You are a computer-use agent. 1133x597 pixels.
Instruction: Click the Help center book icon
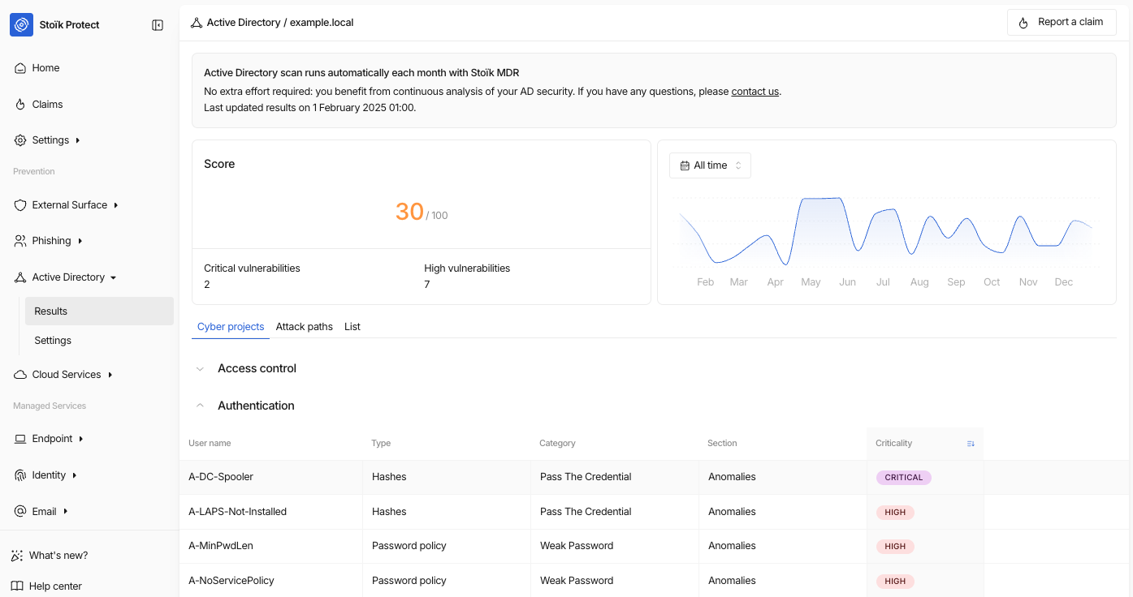coord(17,586)
